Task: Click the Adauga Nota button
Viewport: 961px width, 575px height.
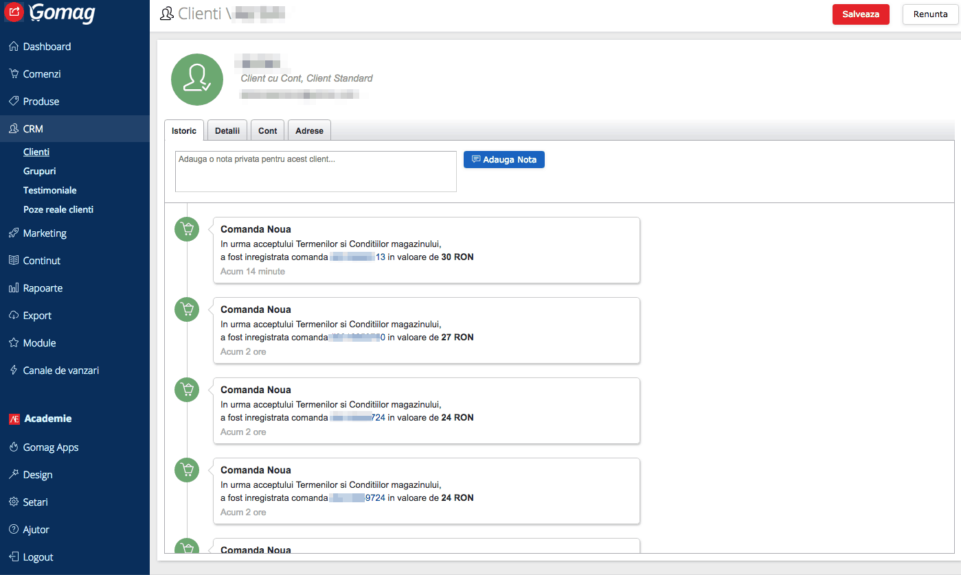Action: click(504, 159)
